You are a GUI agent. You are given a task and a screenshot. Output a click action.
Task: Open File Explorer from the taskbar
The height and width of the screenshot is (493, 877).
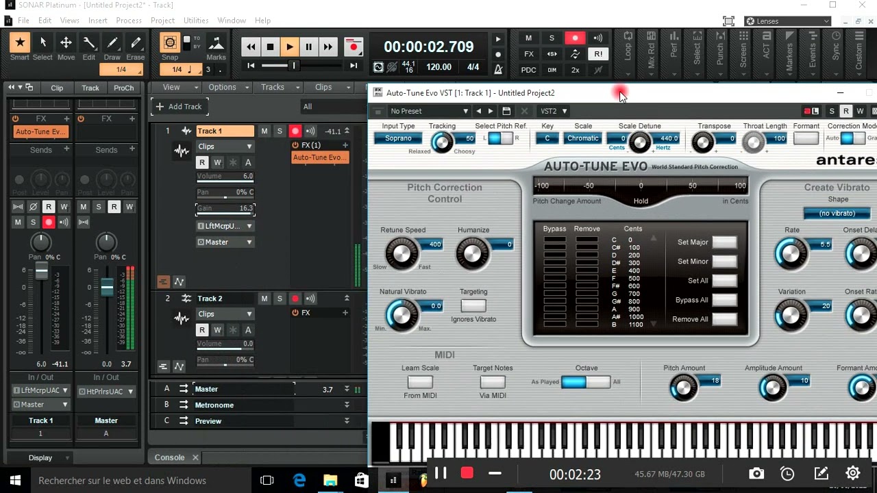pos(330,481)
